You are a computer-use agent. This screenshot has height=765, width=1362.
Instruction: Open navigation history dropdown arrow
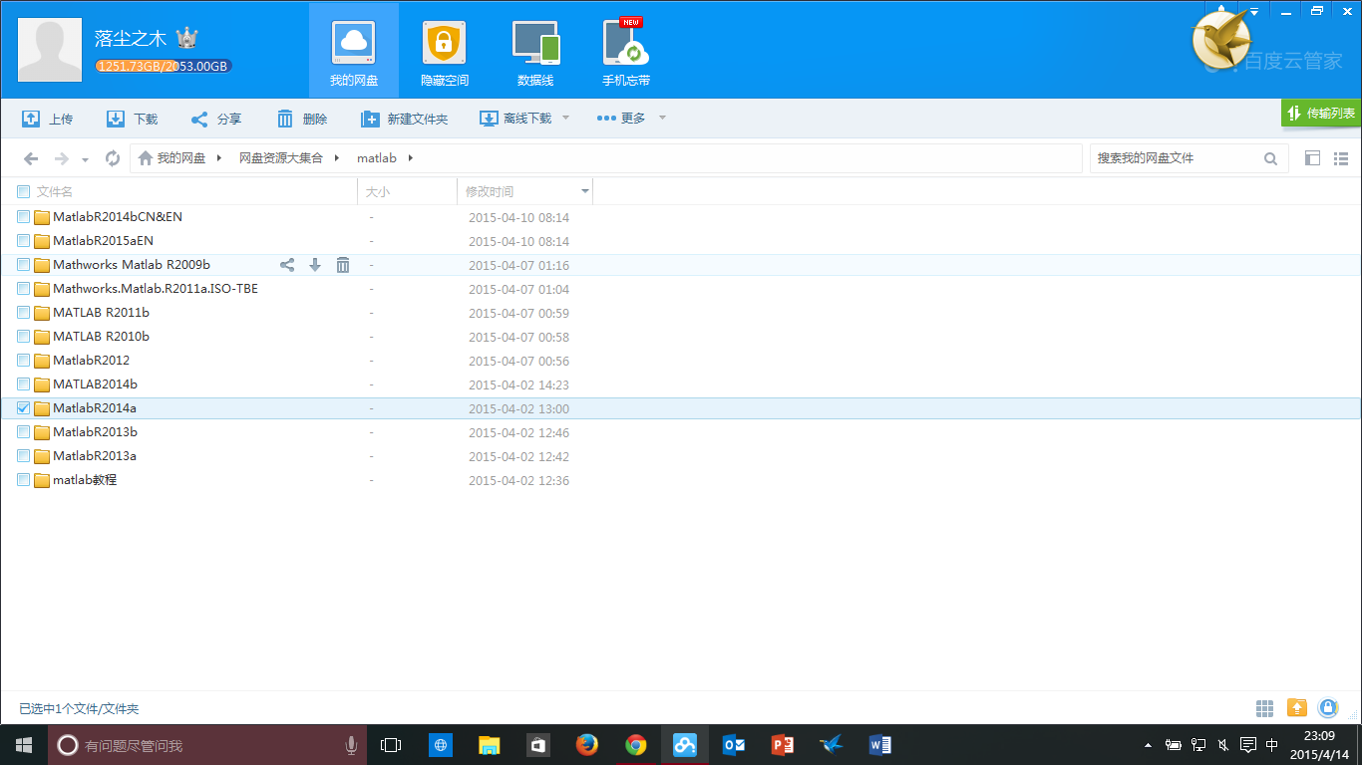point(85,159)
